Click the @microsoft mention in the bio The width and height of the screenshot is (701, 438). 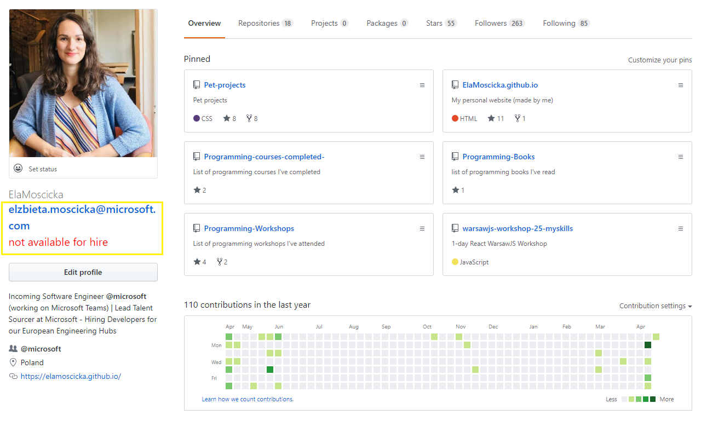(126, 296)
